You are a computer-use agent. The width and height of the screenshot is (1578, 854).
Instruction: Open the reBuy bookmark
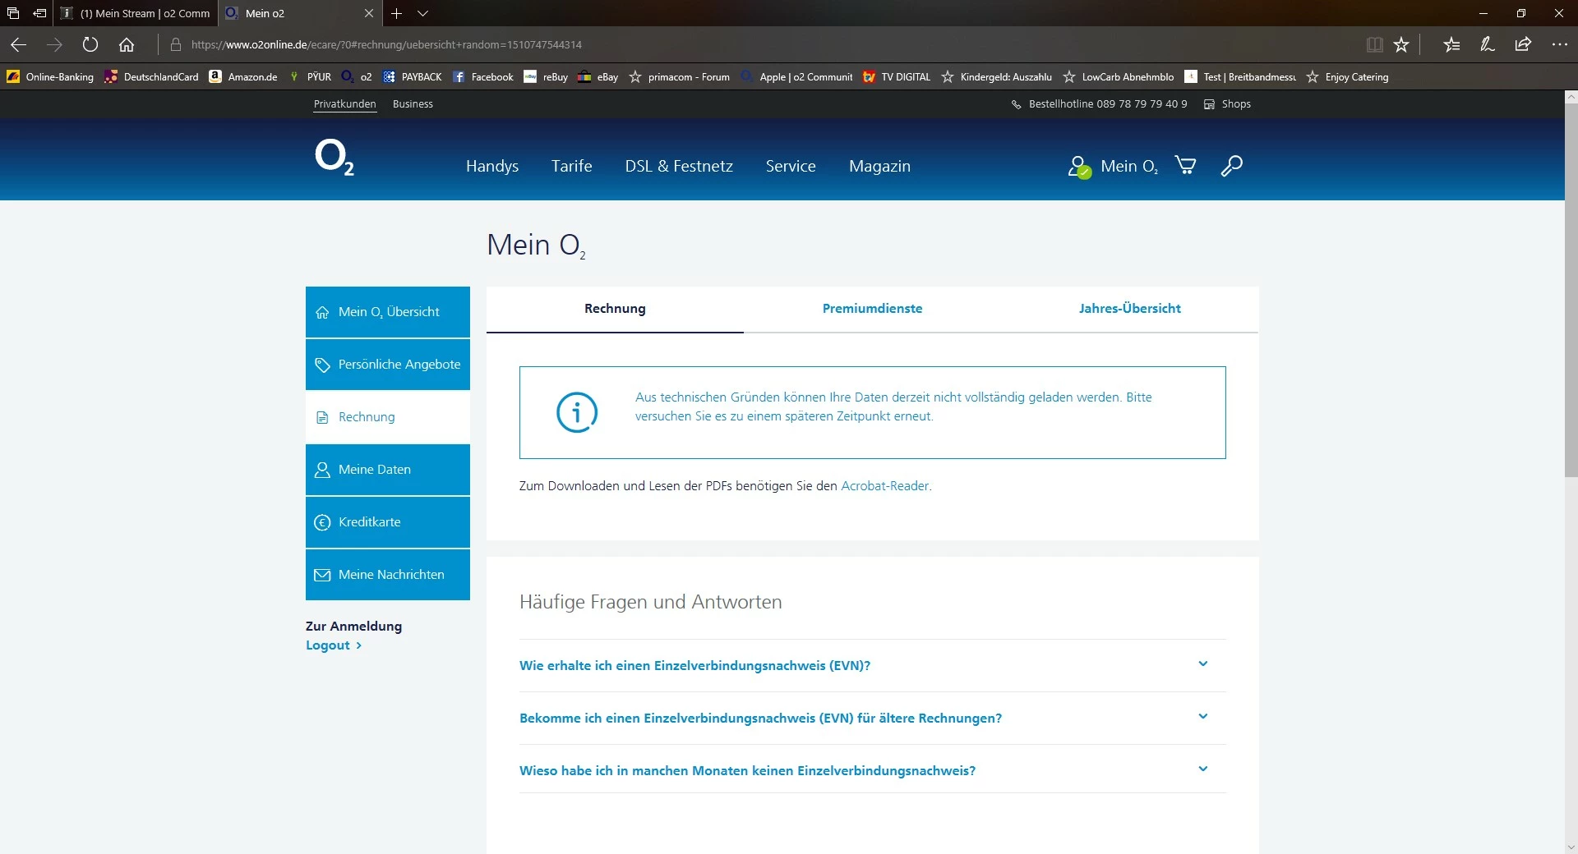547,77
